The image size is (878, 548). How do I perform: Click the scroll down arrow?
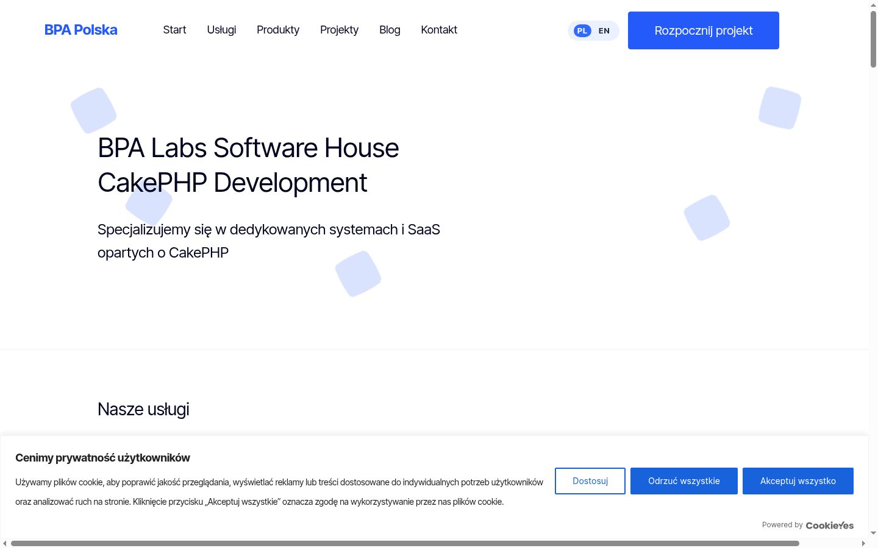[x=874, y=534]
